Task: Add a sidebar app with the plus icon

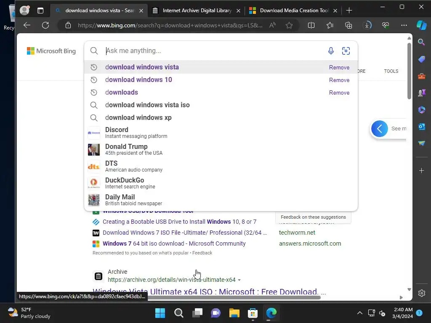Action: (421, 171)
